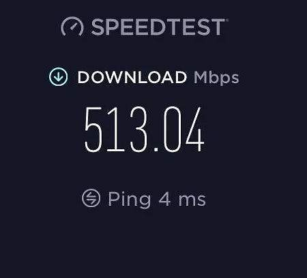Click the decimal point in 513.04

[x=156, y=149]
